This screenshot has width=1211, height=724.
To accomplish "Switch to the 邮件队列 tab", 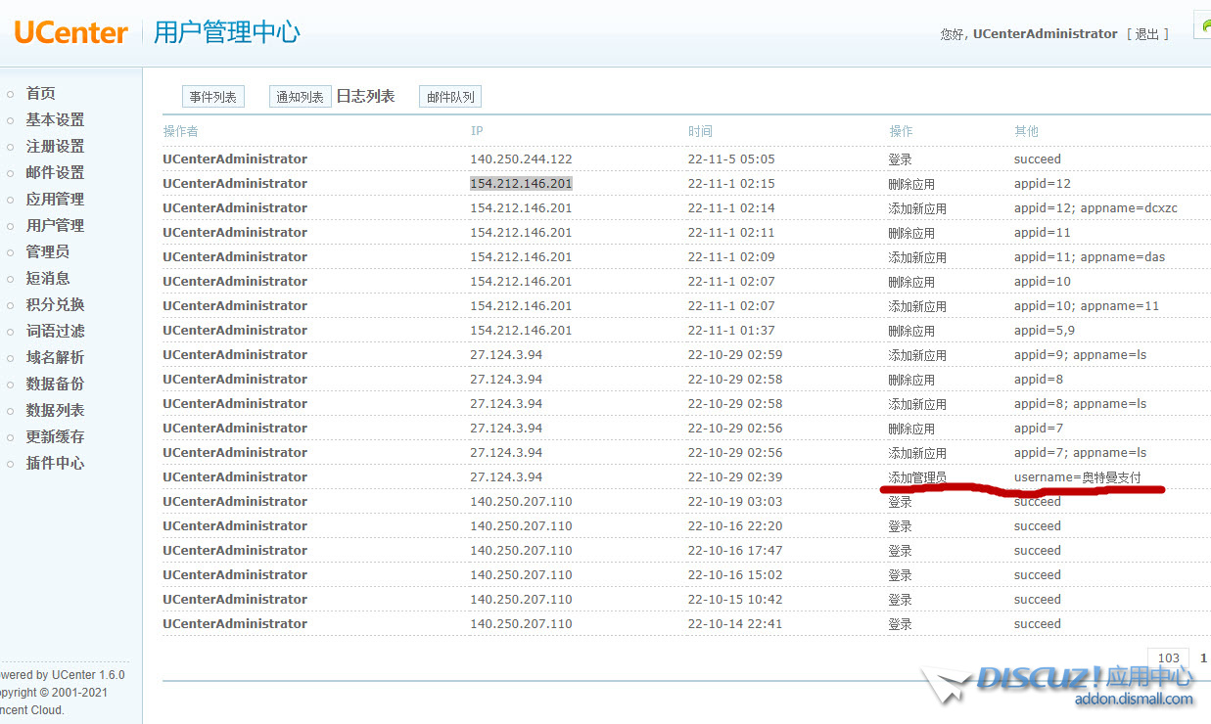I will 450,97.
